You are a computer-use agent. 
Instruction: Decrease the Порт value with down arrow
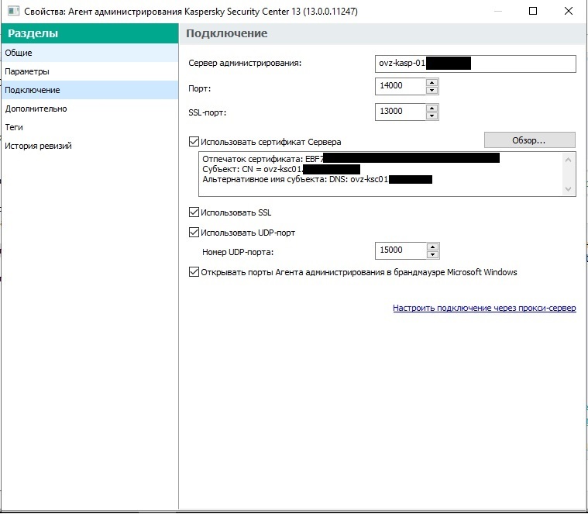(432, 91)
